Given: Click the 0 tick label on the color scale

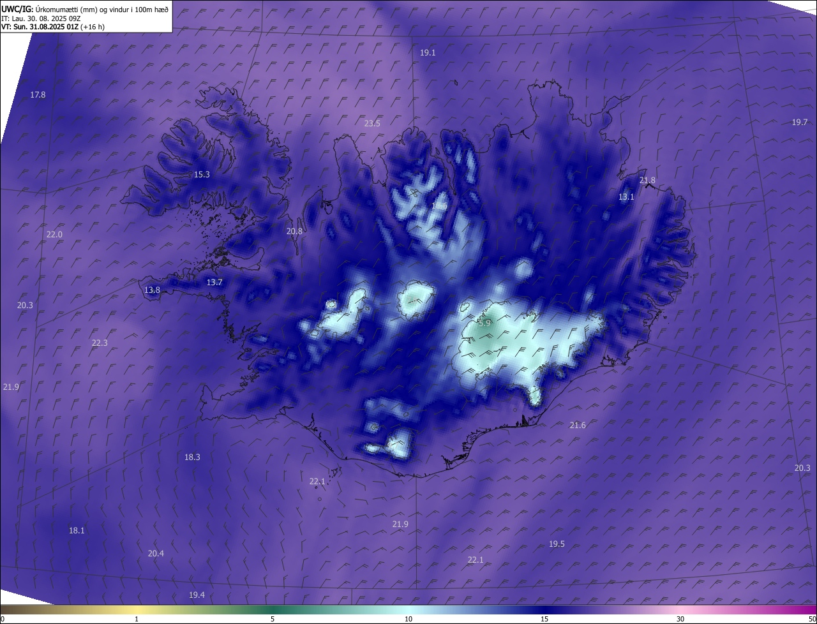Looking at the screenshot, I should coord(3,619).
